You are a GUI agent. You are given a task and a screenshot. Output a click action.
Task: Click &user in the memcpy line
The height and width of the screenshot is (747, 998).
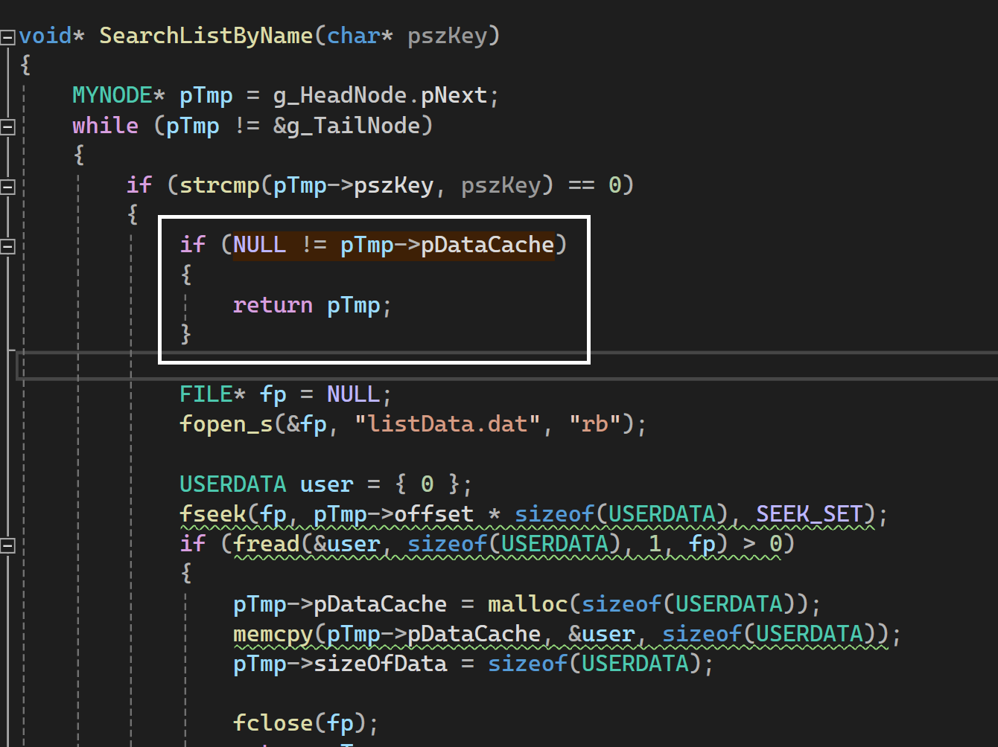(602, 635)
